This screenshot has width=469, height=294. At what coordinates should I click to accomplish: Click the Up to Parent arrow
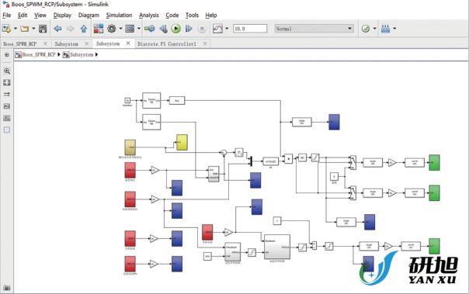[x=84, y=29]
